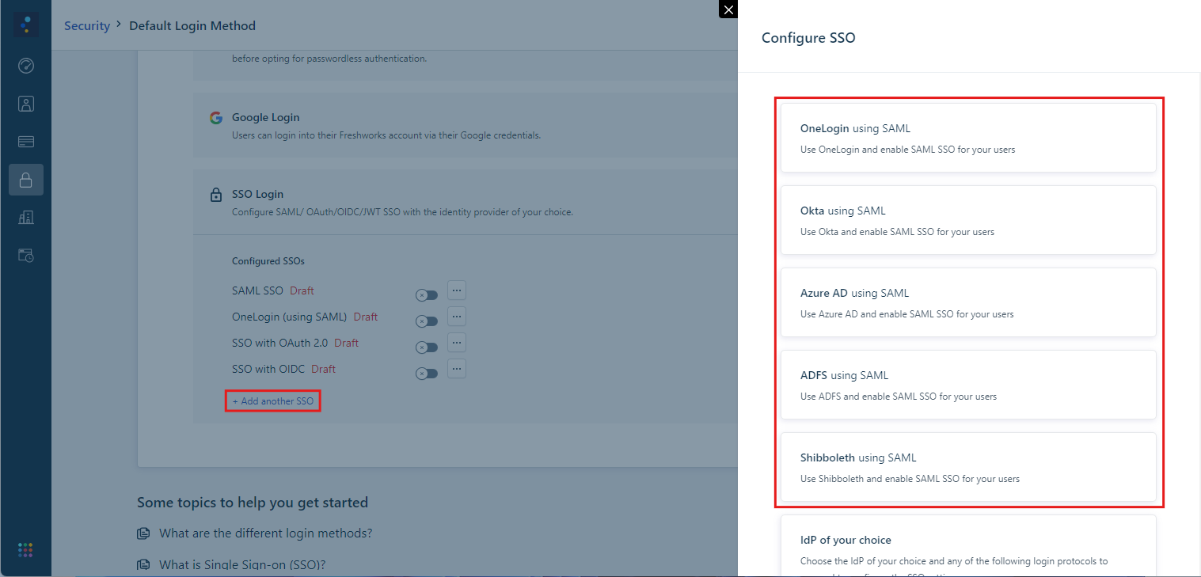Image resolution: width=1201 pixels, height=577 pixels.
Task: Open 'What is Single Sign-on (SSO)?' topic
Action: point(242,565)
